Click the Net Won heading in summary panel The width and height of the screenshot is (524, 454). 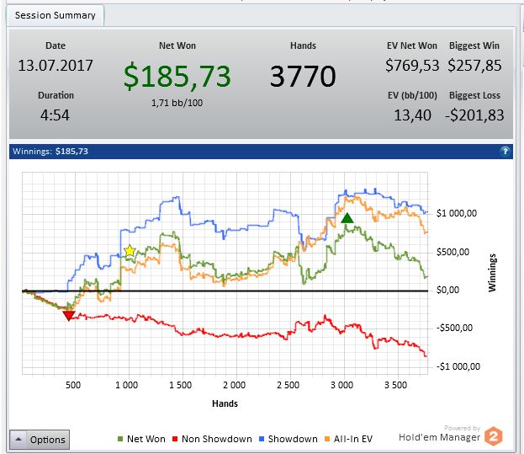tap(177, 45)
